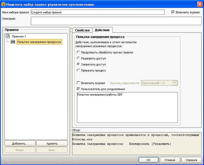The height and width of the screenshot is (165, 204).
Task: Confirm with the OK button
Action: pyautogui.click(x=148, y=160)
